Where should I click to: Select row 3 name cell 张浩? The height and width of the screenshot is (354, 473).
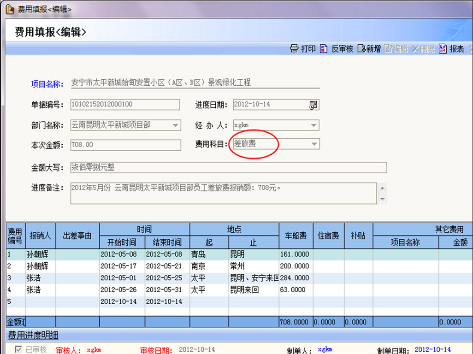(x=40, y=278)
